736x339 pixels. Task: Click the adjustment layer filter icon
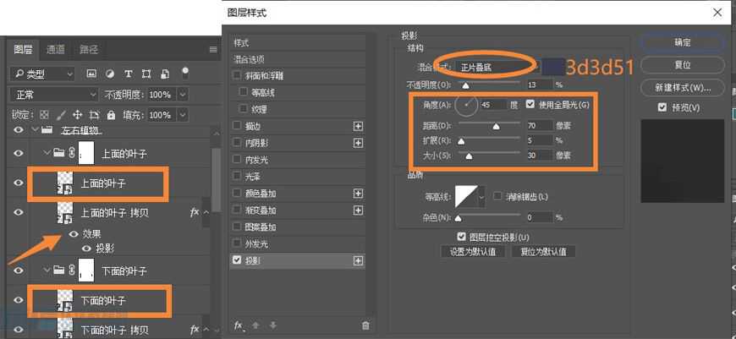pyautogui.click(x=110, y=74)
